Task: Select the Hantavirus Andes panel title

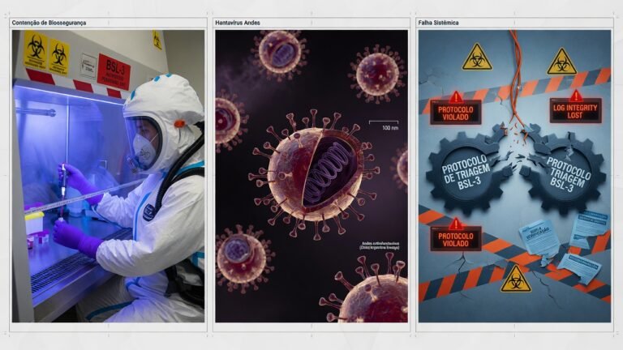Action: pyautogui.click(x=238, y=23)
